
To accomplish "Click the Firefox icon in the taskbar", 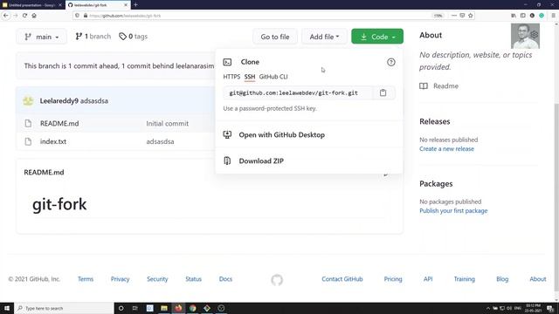I will tap(178, 308).
